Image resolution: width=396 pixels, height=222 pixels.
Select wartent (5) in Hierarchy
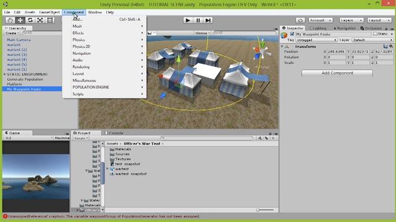click(x=17, y=64)
